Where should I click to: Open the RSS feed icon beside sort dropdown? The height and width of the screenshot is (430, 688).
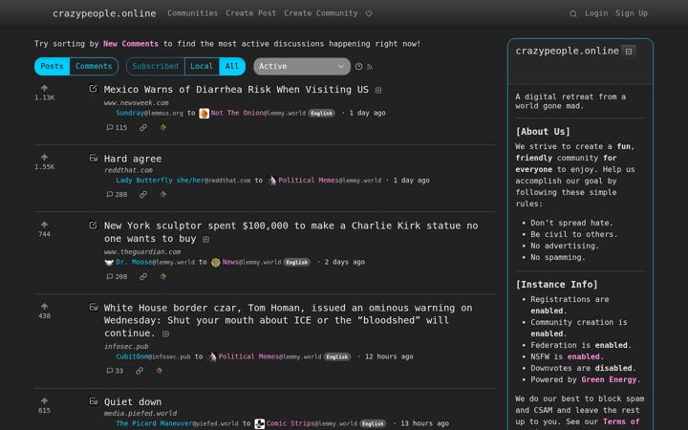point(370,67)
